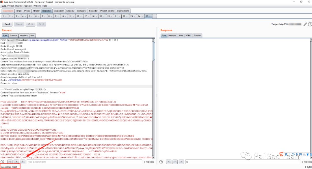Viewport: 312px width, 169px height.
Task: Go to next match in request search
Action: click(23, 162)
